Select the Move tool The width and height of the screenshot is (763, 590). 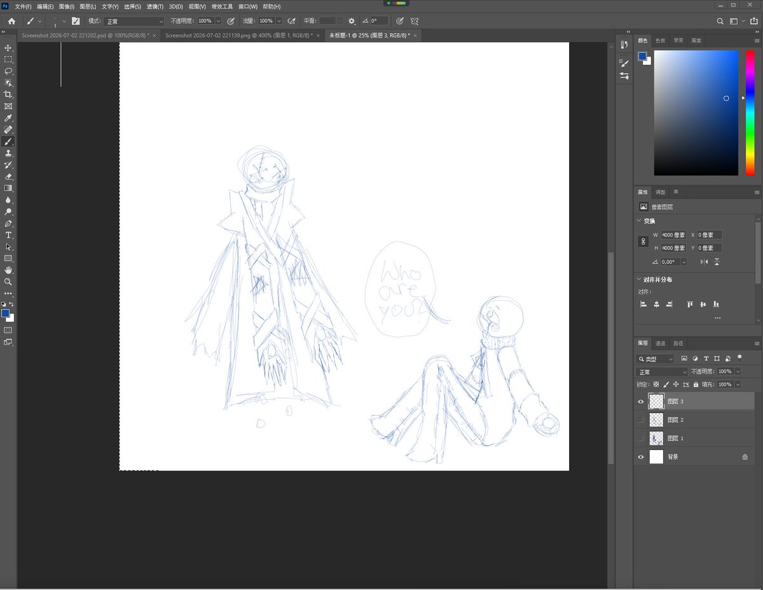click(x=8, y=48)
